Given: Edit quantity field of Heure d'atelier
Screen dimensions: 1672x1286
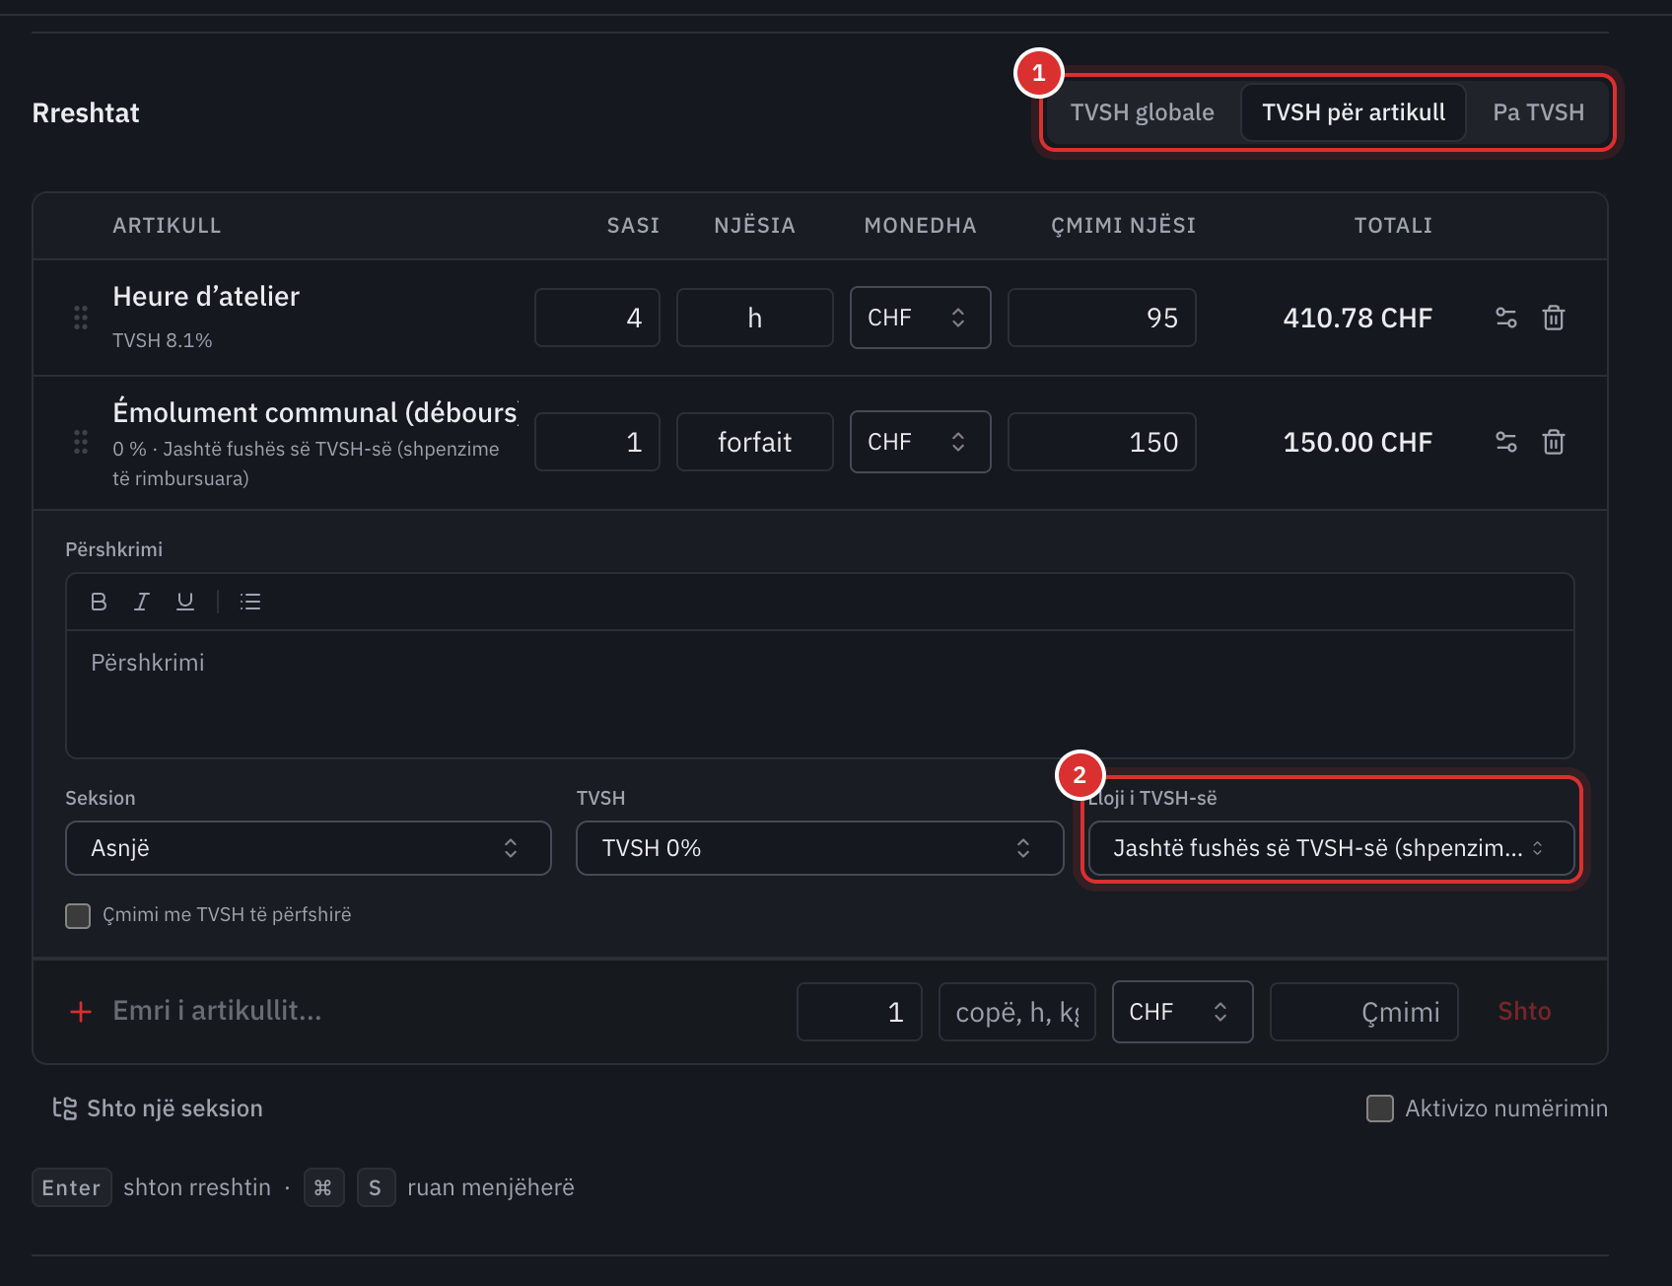Looking at the screenshot, I should click(597, 318).
